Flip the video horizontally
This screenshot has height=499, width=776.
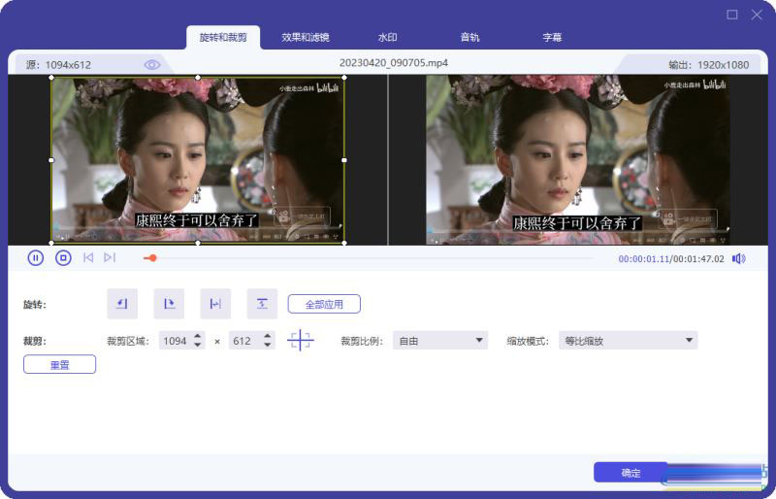(x=215, y=304)
